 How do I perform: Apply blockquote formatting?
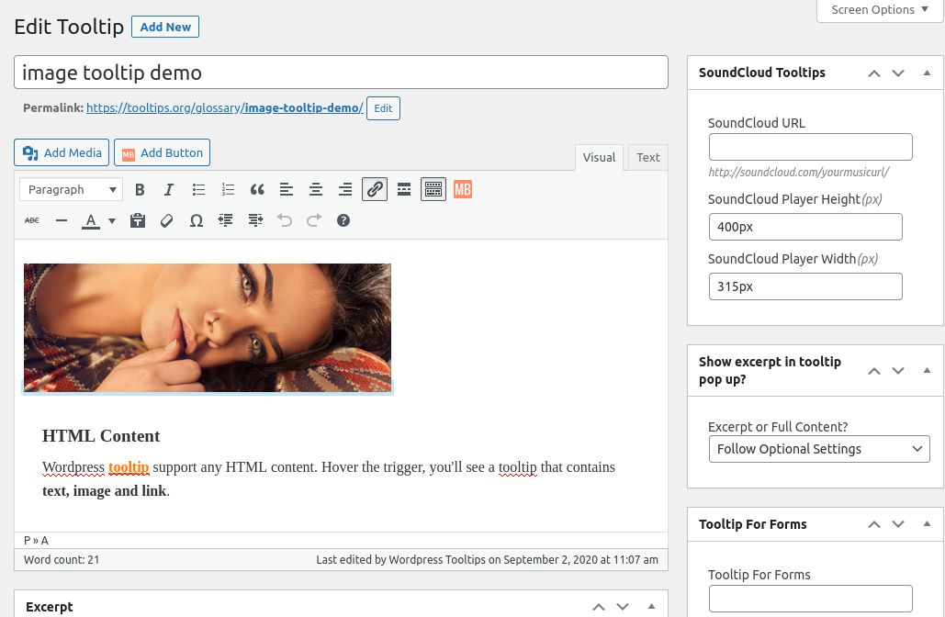pyautogui.click(x=257, y=190)
